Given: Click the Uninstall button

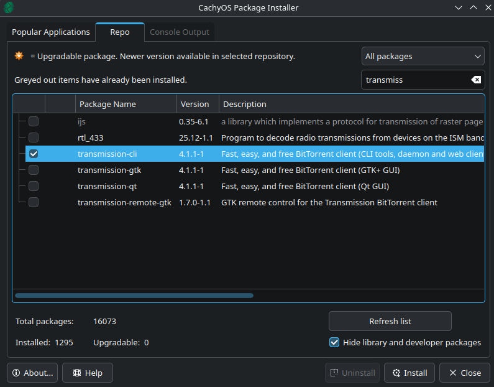Looking at the screenshot, I should (x=352, y=373).
